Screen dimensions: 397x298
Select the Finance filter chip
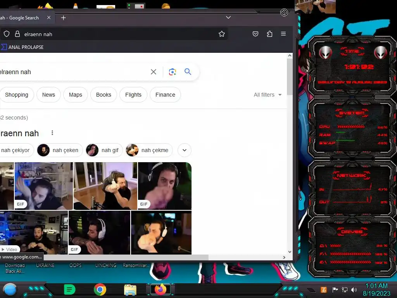pos(165,95)
